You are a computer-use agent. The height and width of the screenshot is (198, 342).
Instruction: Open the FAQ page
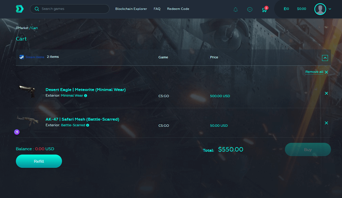point(157,9)
